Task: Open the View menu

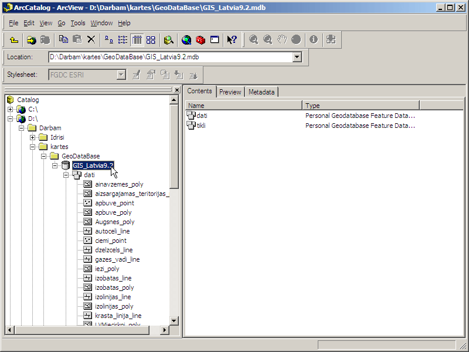Action: pyautogui.click(x=46, y=23)
